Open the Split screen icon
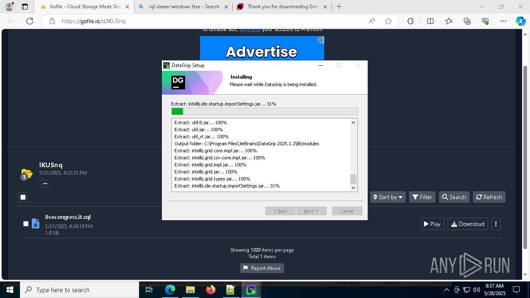The height and width of the screenshot is (298, 530). (430, 21)
